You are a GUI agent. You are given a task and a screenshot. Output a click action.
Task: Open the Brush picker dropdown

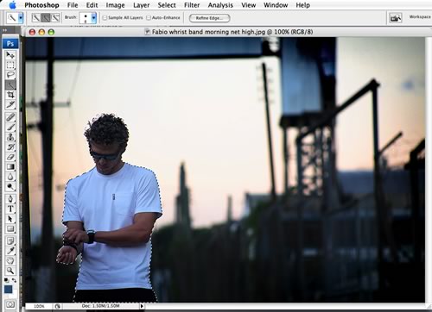93,18
